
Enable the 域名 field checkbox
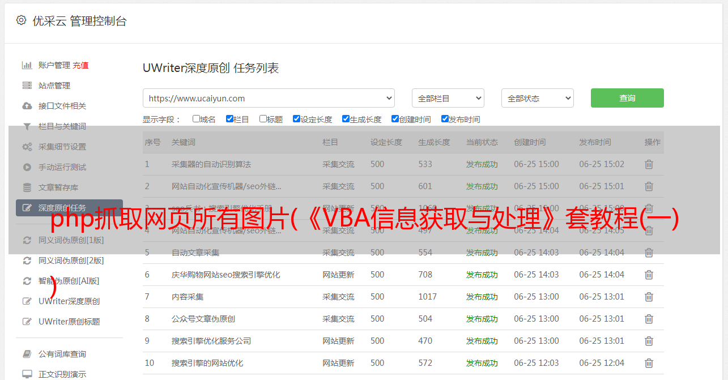pos(196,119)
